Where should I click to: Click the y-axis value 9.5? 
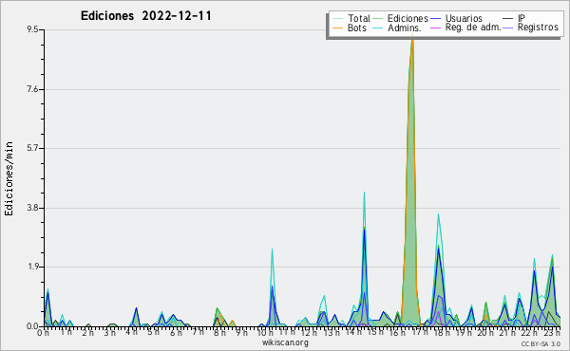click(32, 29)
